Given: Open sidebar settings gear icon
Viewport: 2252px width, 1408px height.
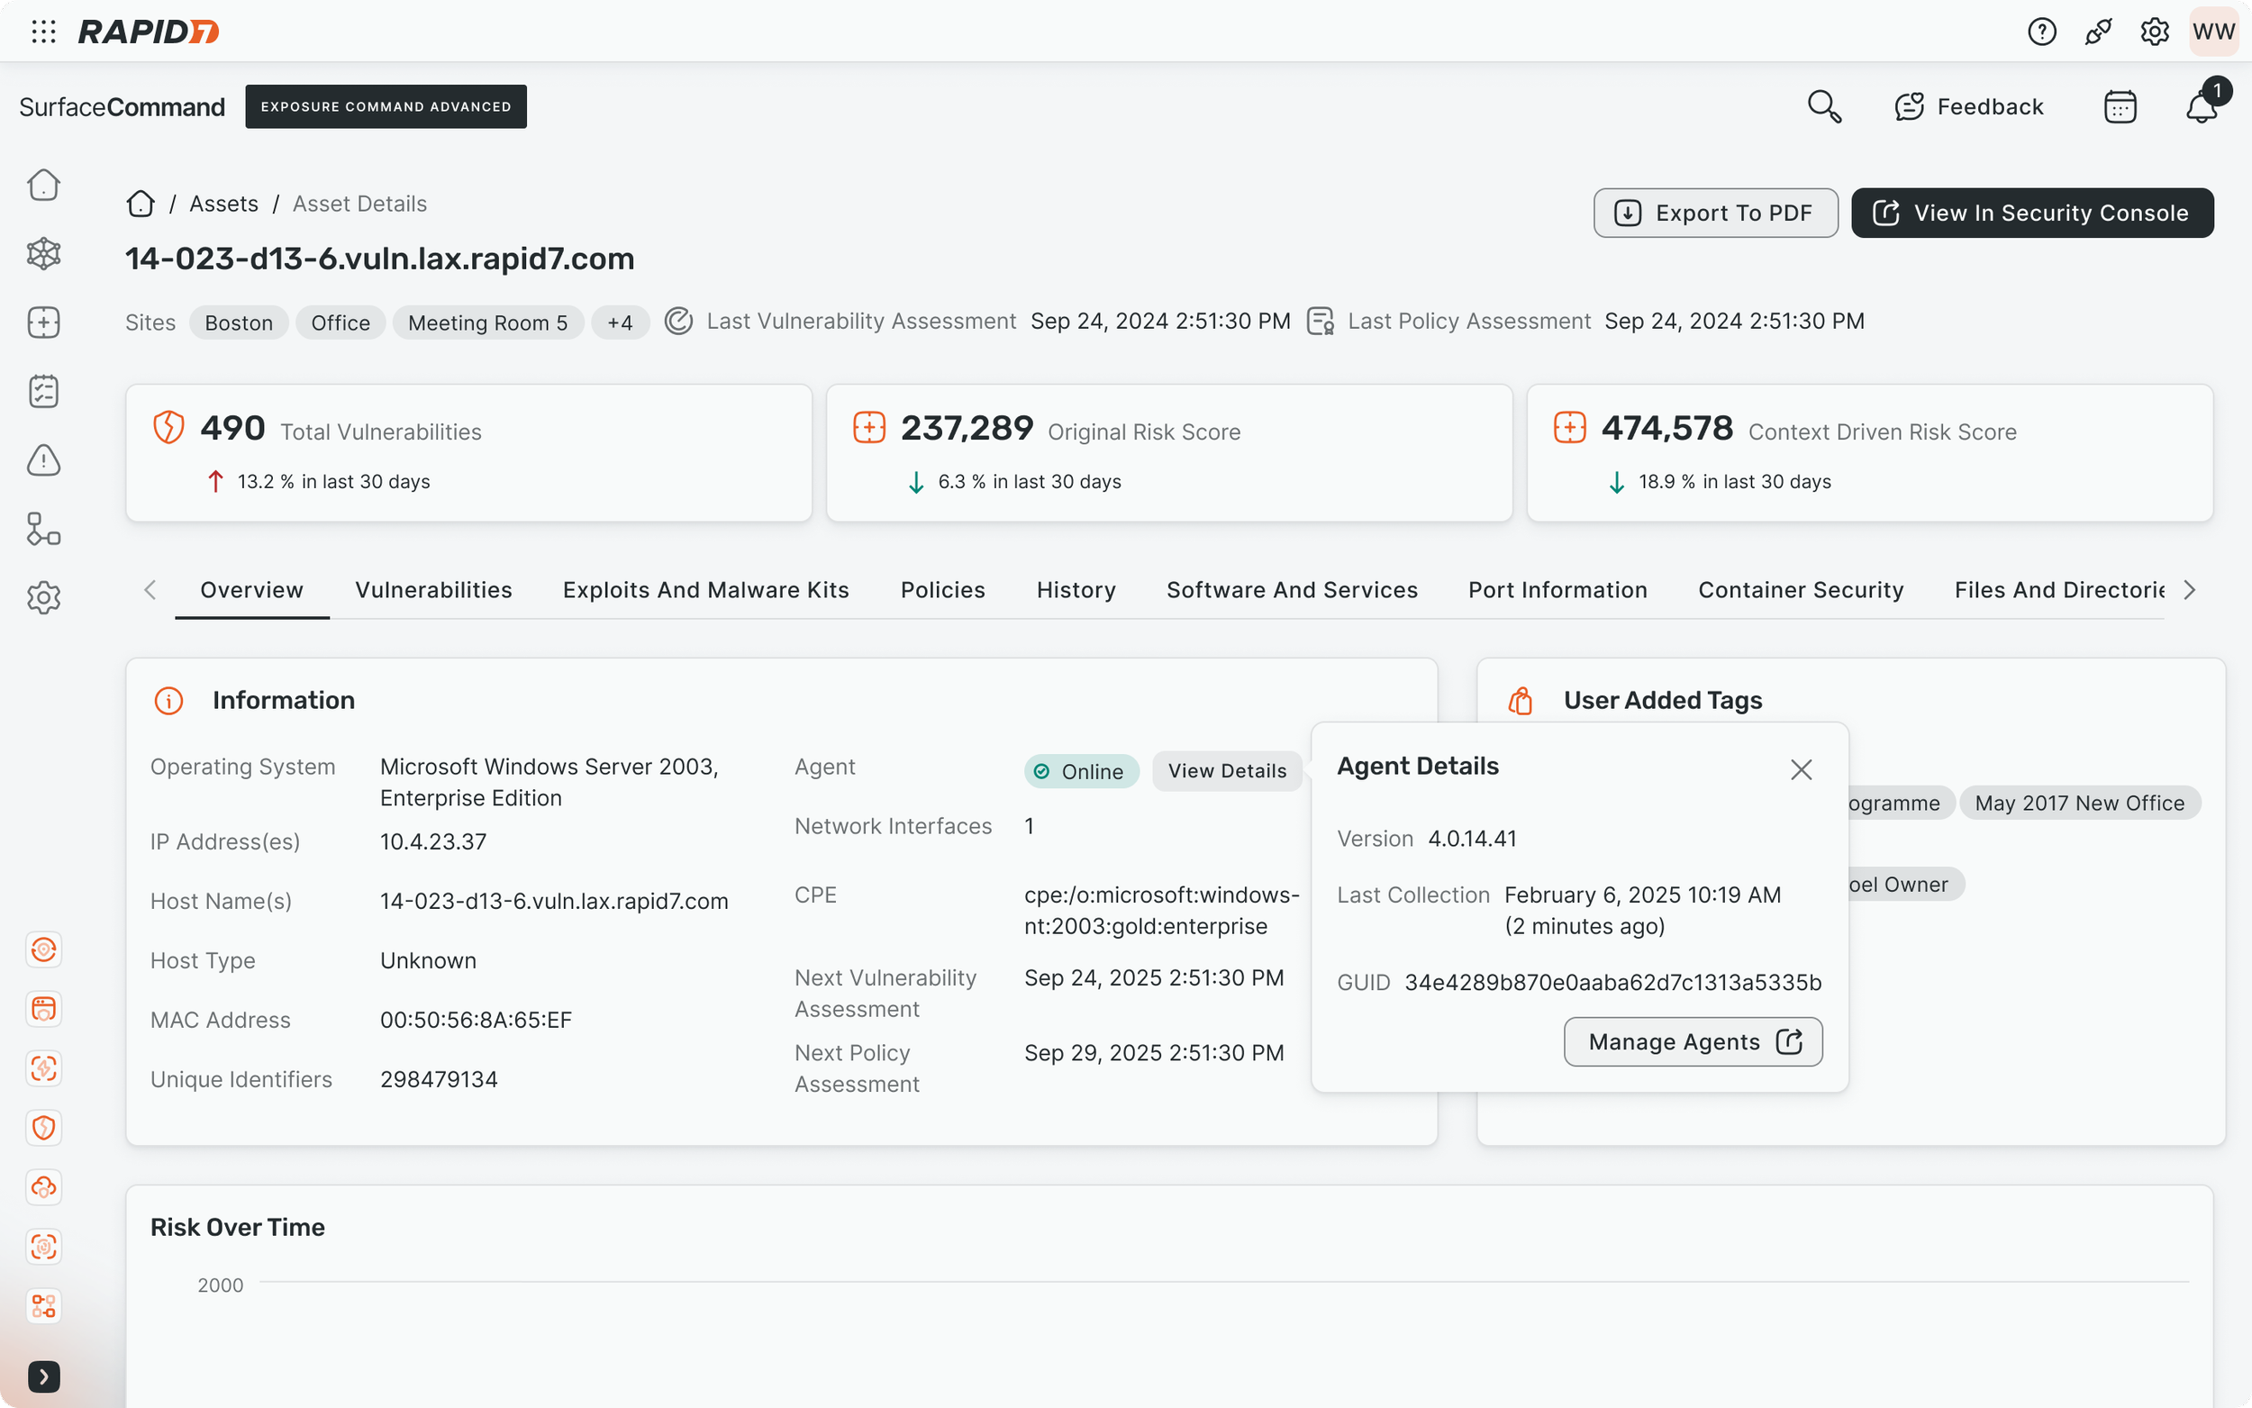Looking at the screenshot, I should (x=44, y=598).
